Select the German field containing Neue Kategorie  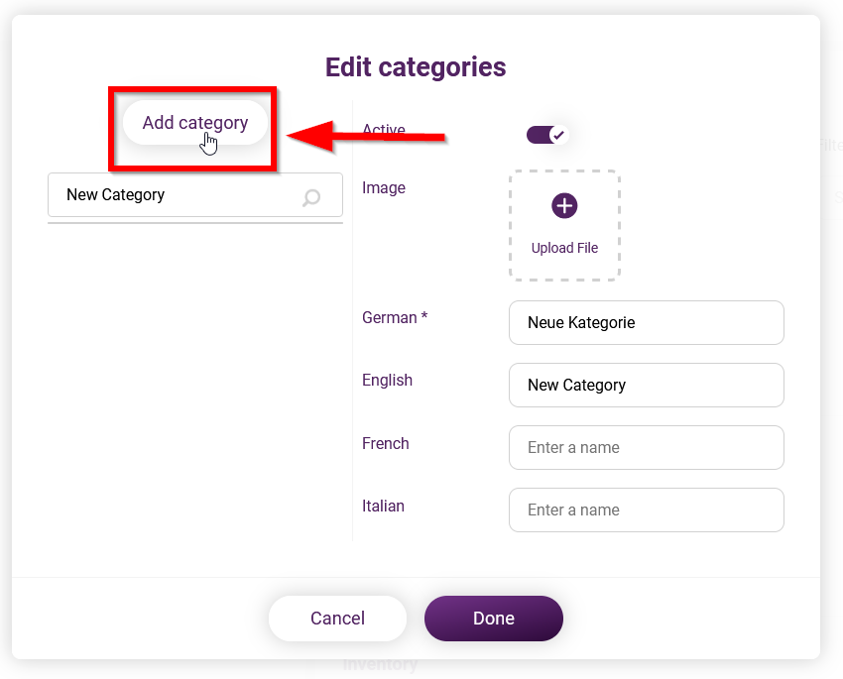pyautogui.click(x=647, y=323)
